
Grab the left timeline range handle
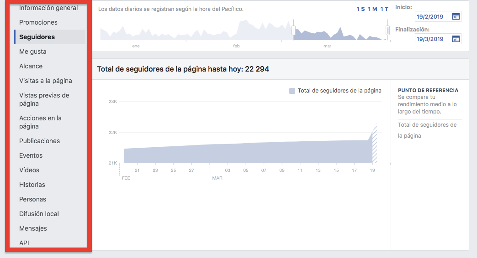click(294, 30)
